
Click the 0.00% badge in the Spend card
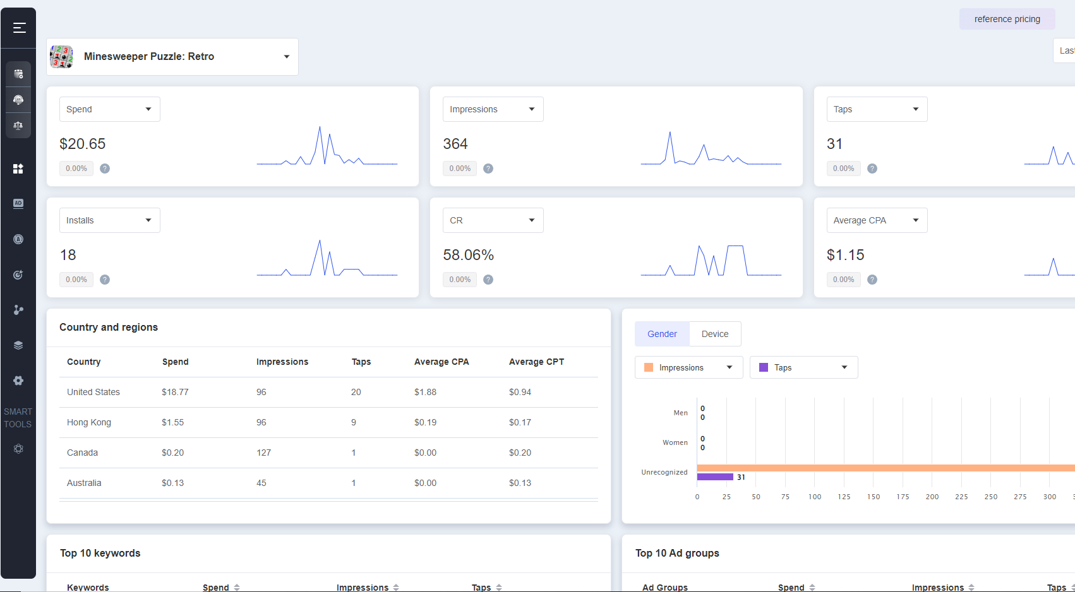tap(76, 169)
